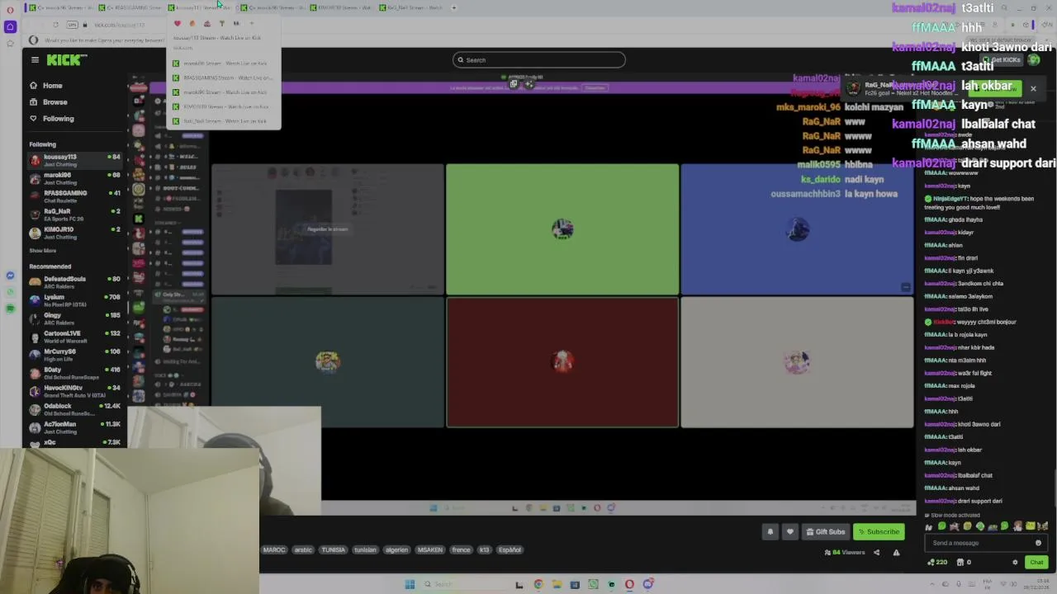Open the Kick hamburger menu
This screenshot has width=1057, height=594.
tap(35, 59)
